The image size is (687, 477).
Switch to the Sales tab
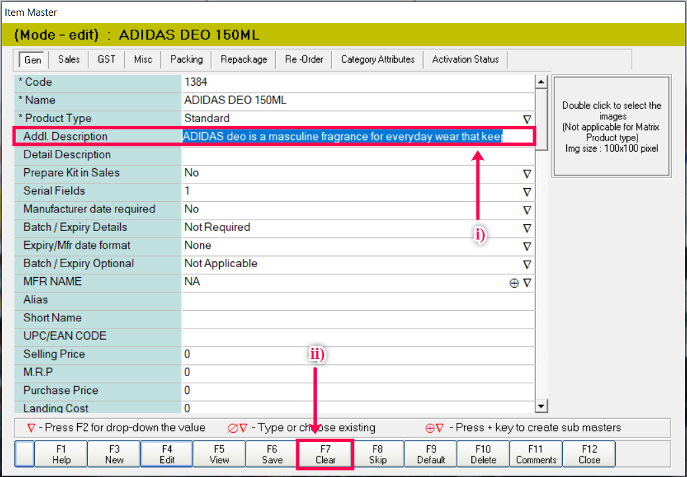click(x=69, y=59)
